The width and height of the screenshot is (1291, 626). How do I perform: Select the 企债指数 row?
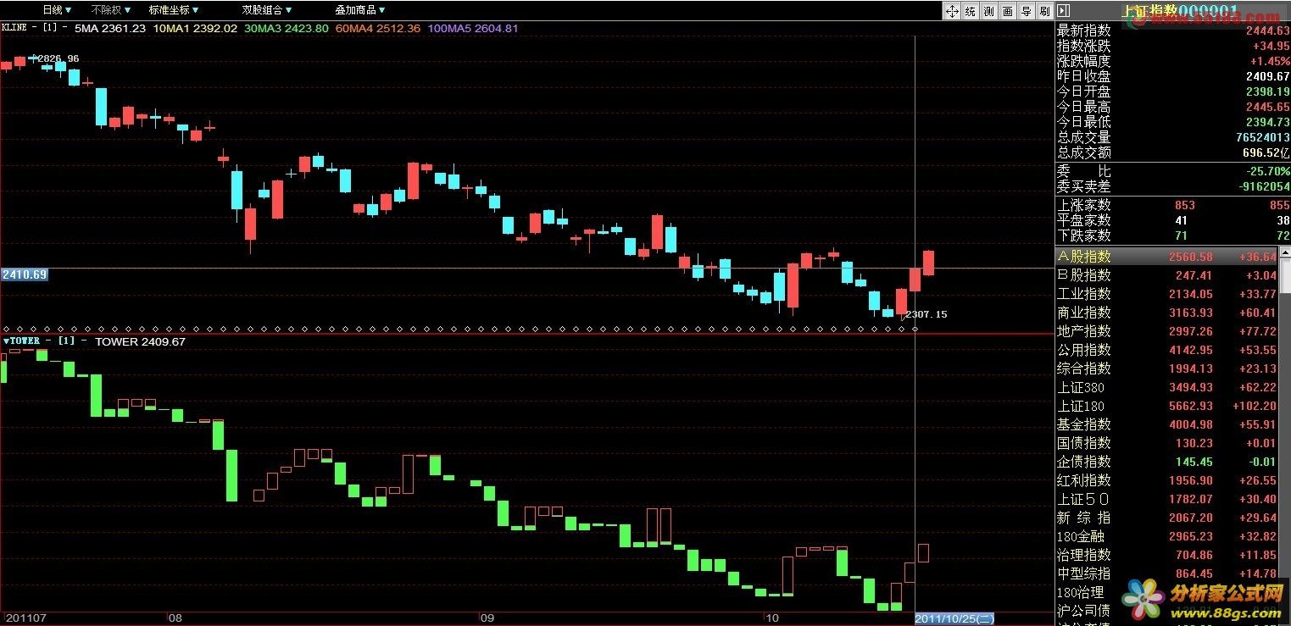(1166, 462)
